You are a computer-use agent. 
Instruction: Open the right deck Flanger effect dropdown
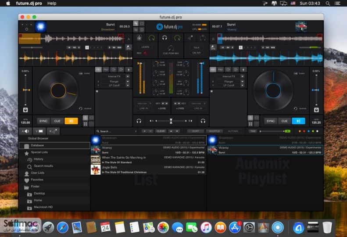242,82
